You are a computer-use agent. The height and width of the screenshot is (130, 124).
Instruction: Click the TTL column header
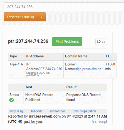110,56
